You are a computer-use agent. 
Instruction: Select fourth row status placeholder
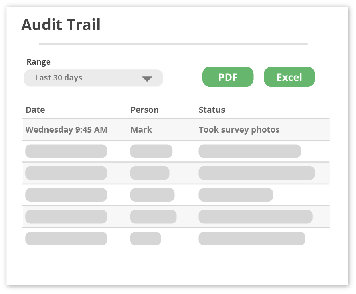[x=236, y=195]
